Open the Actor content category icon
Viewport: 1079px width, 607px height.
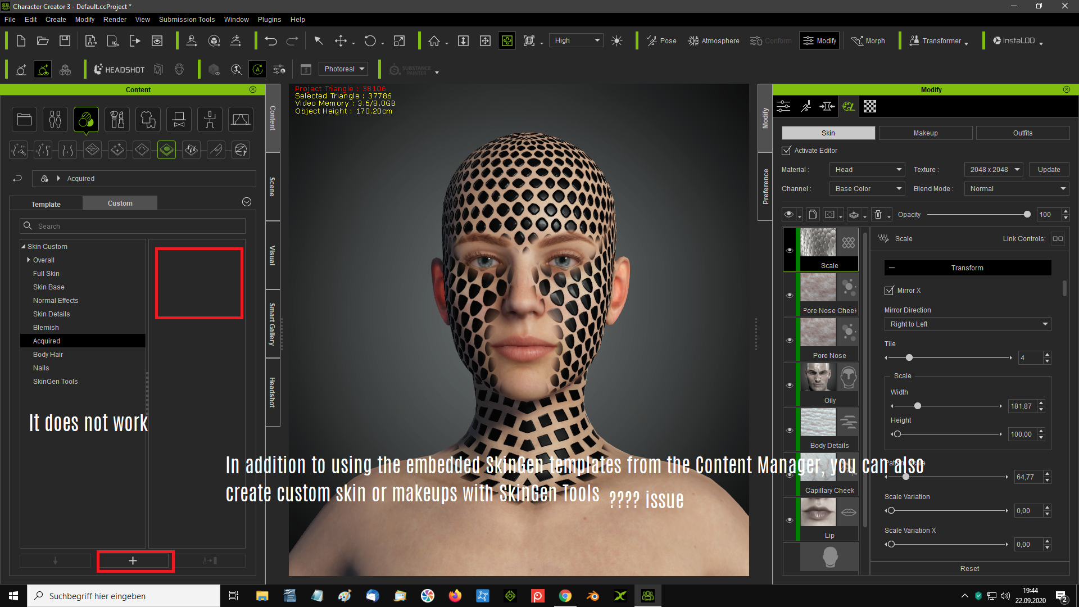point(55,119)
